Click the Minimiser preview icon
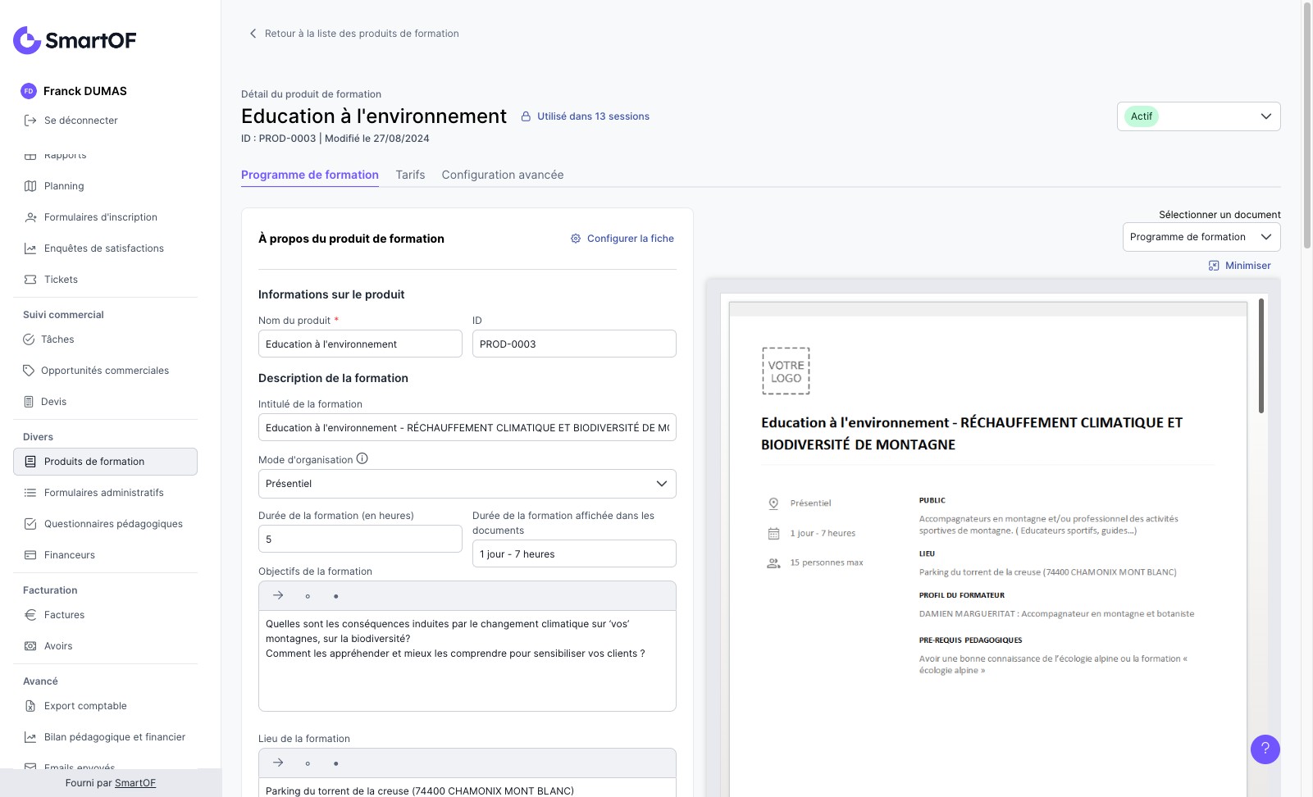The image size is (1313, 797). 1214,266
